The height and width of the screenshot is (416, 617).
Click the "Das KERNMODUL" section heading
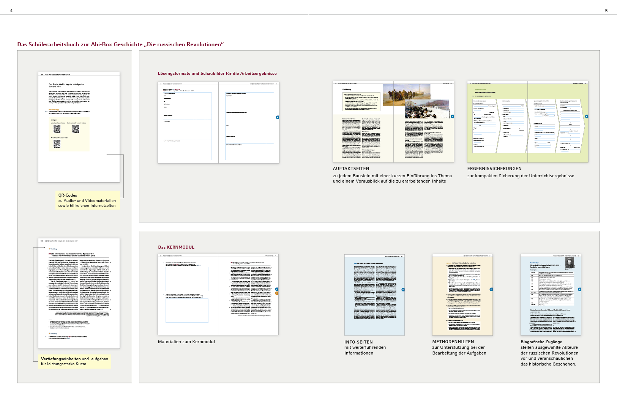pyautogui.click(x=176, y=247)
